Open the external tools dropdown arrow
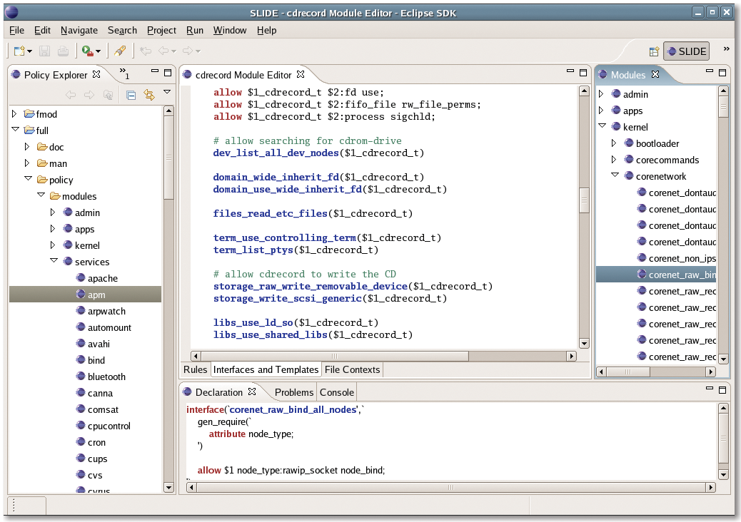The height and width of the screenshot is (522, 741). tap(99, 51)
